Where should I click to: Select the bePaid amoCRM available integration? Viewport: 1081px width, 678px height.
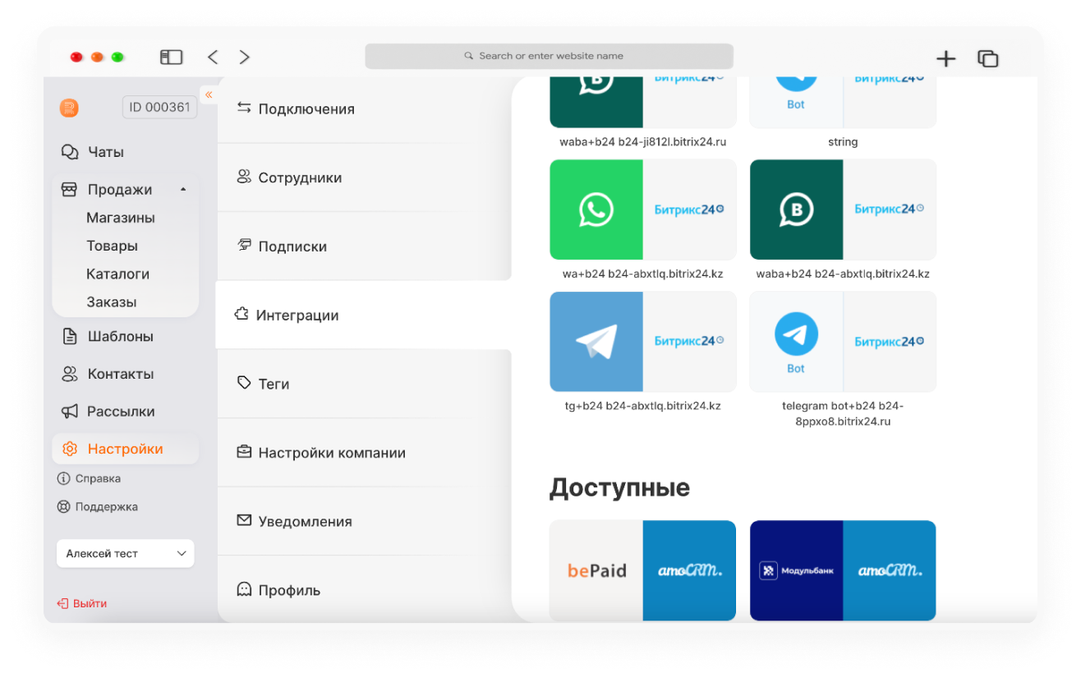click(x=642, y=570)
